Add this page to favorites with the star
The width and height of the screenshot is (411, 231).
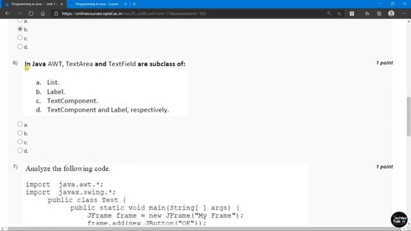[x=339, y=13]
